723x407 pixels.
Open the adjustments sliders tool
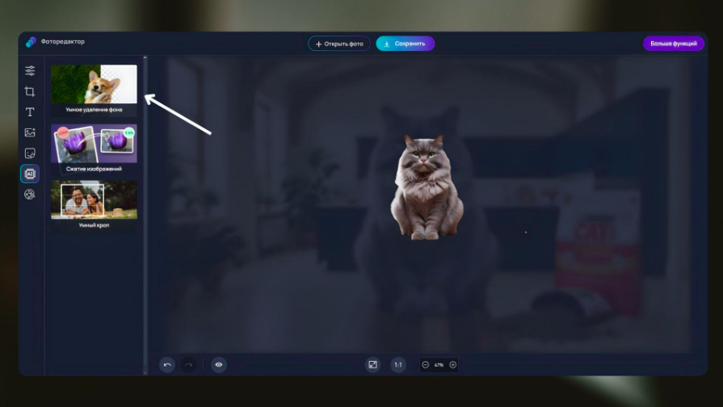(30, 70)
